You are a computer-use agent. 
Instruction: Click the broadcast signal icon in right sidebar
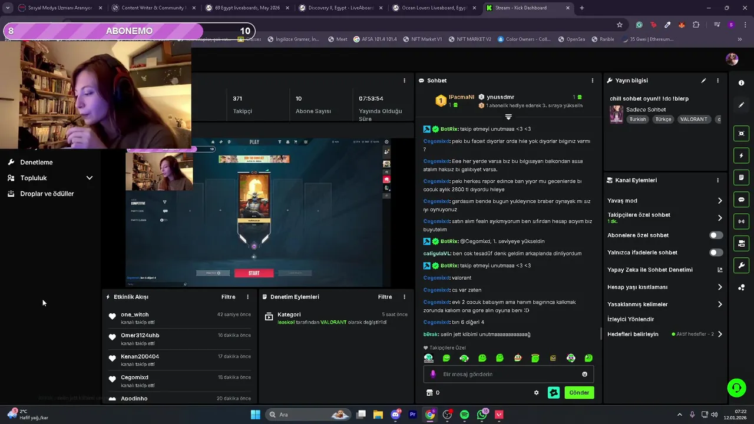point(741,221)
